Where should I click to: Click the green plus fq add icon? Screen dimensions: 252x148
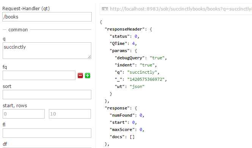88,76
